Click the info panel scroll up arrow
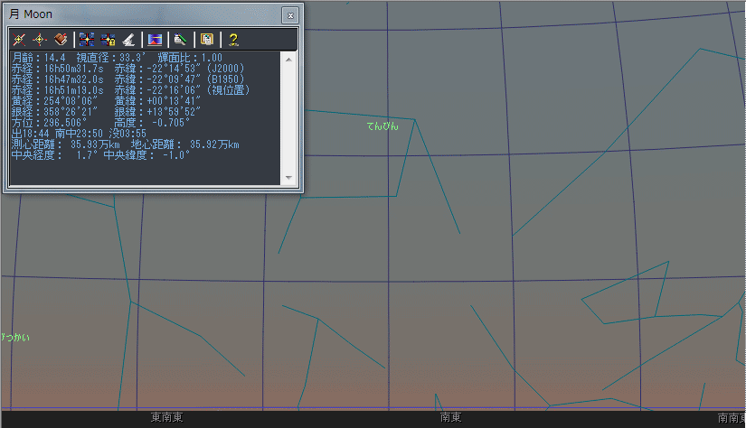The width and height of the screenshot is (746, 428). (x=288, y=60)
